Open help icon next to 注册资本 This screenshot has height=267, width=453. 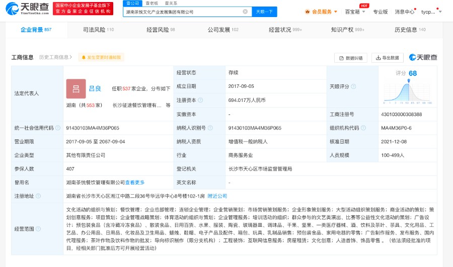coord(200,100)
